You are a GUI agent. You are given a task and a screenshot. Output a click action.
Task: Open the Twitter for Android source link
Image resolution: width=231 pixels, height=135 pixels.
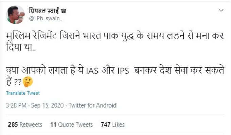[92, 105]
